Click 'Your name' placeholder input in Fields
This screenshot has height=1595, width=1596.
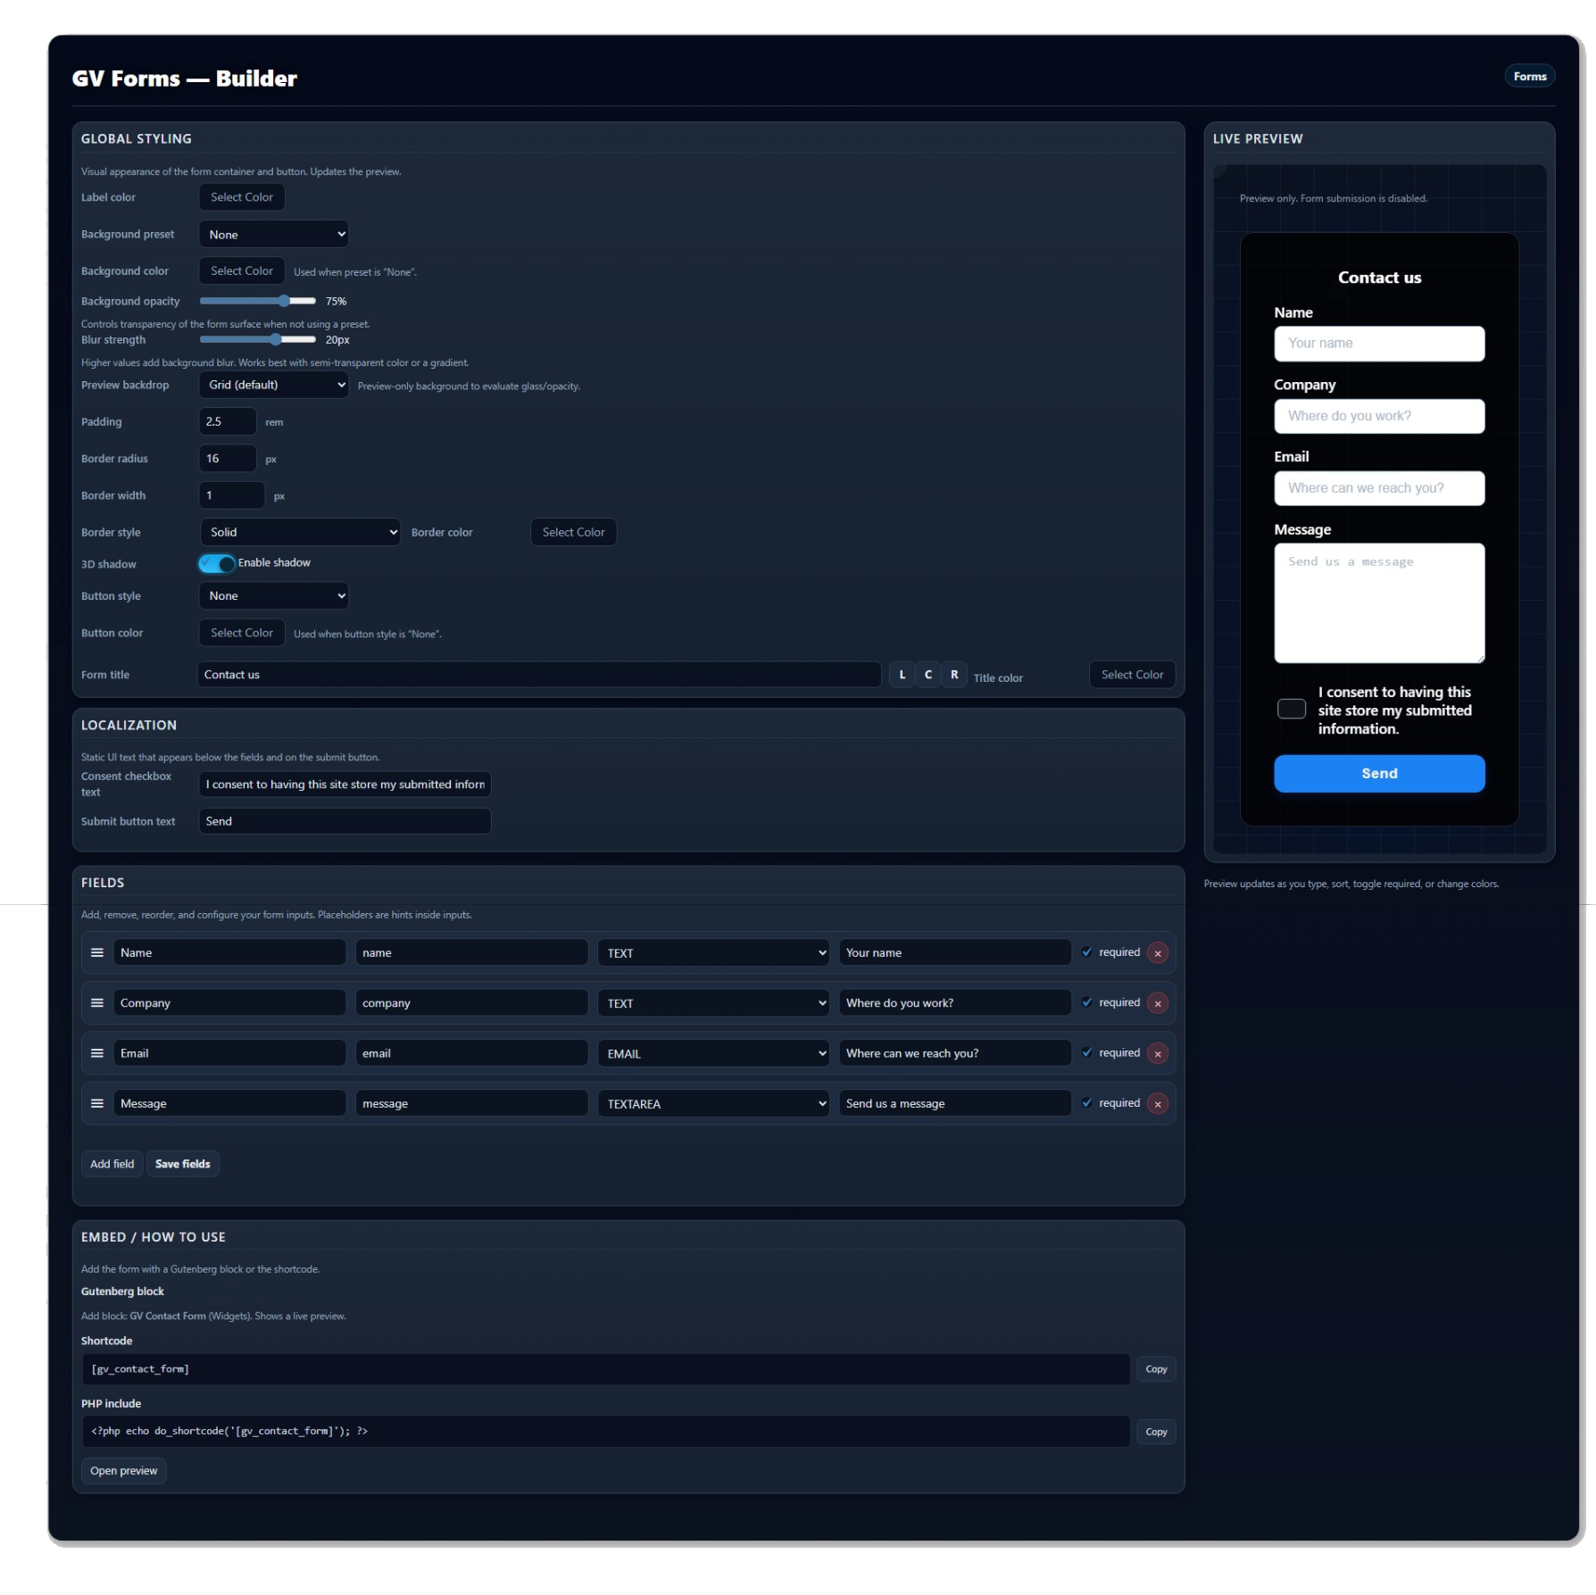(954, 952)
